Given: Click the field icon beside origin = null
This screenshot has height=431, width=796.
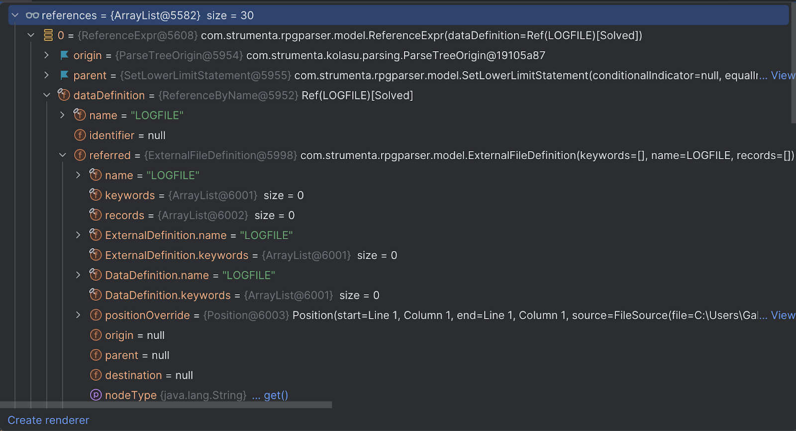Looking at the screenshot, I should click(x=96, y=335).
